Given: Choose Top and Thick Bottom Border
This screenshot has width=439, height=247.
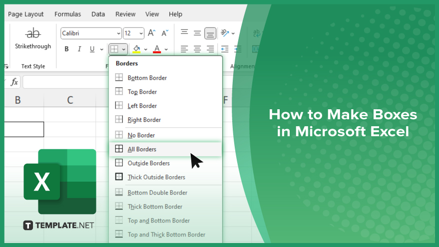Looking at the screenshot, I should (165, 235).
